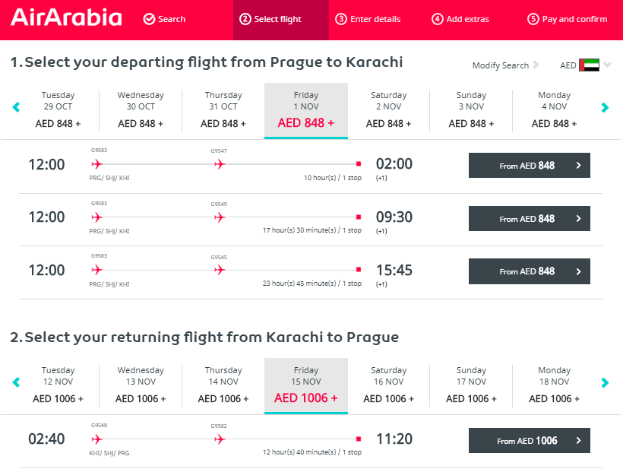Open the AED currency dropdown arrow
Screen dimensions: 623x472
607,65
